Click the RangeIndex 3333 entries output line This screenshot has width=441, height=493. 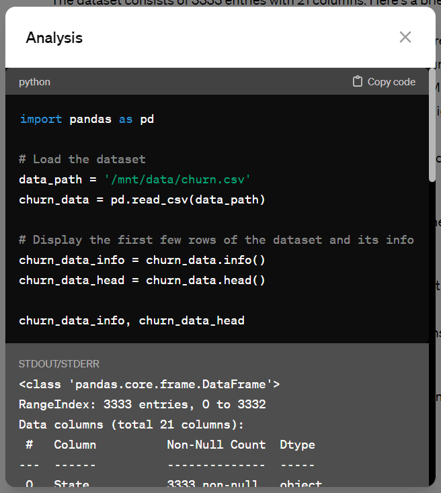(142, 404)
